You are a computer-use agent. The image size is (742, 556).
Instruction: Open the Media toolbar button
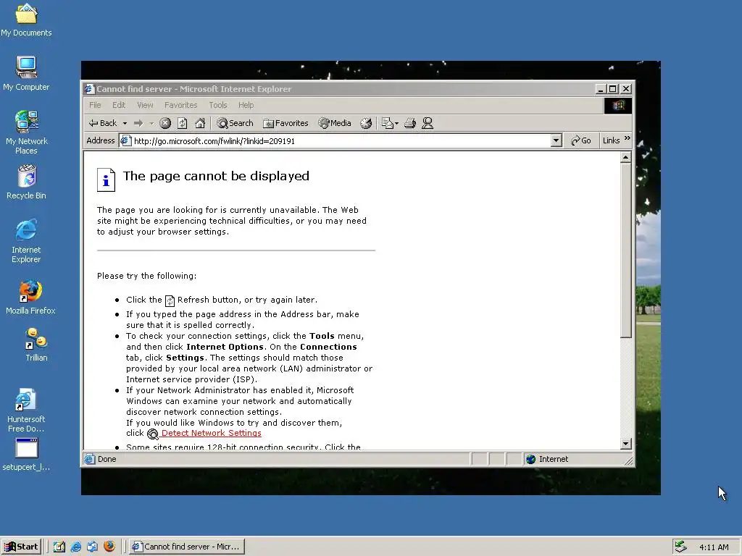pos(335,123)
